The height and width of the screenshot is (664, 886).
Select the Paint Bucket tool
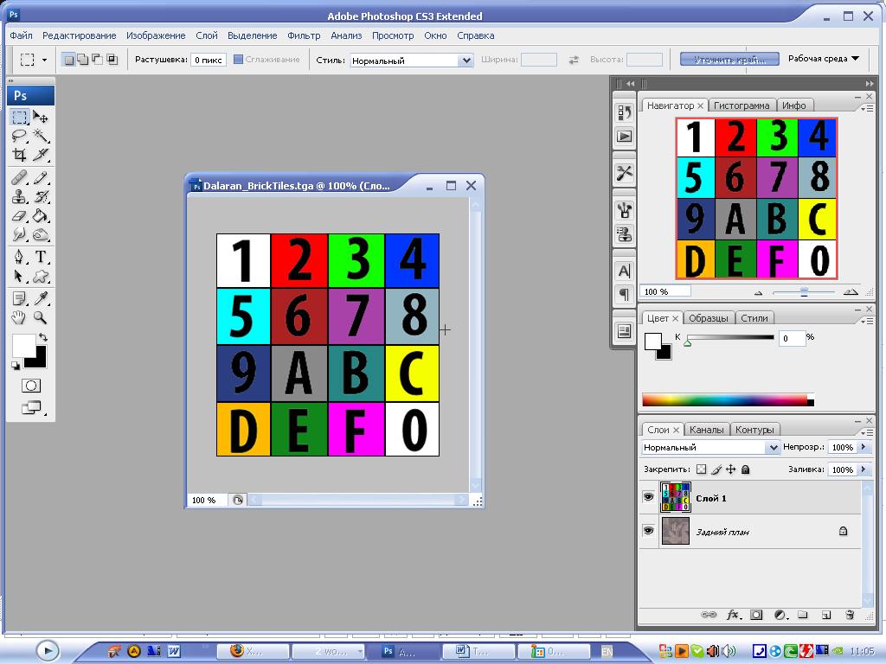[x=41, y=215]
